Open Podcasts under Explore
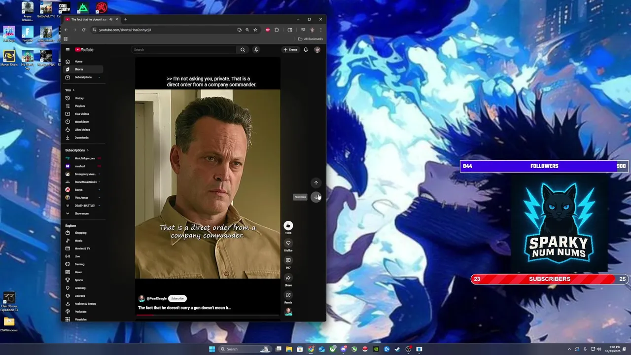 point(82,312)
